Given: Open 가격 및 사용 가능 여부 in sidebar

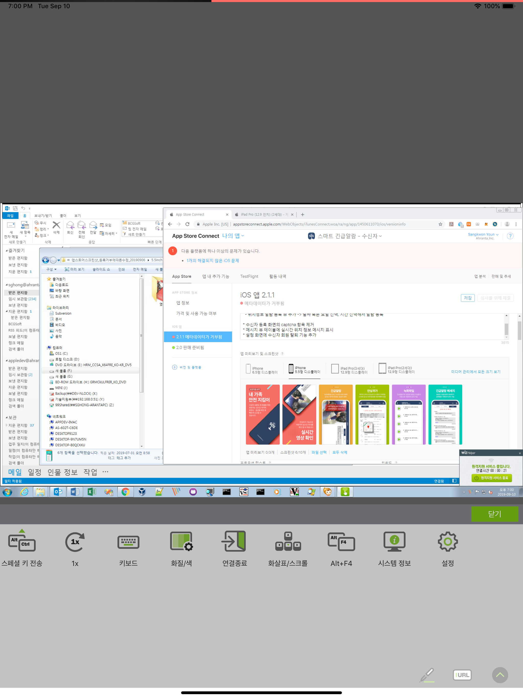Looking at the screenshot, I should tap(196, 313).
